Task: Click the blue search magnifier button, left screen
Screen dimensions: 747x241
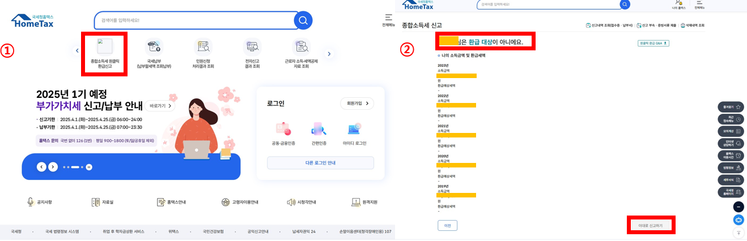Action: click(x=303, y=20)
